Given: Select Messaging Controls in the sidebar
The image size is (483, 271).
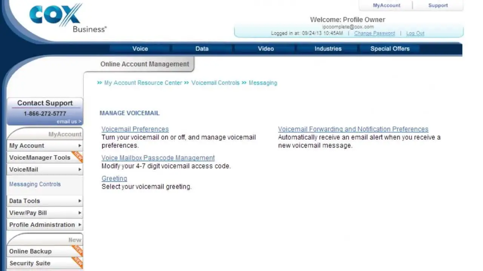Looking at the screenshot, I should (x=35, y=184).
